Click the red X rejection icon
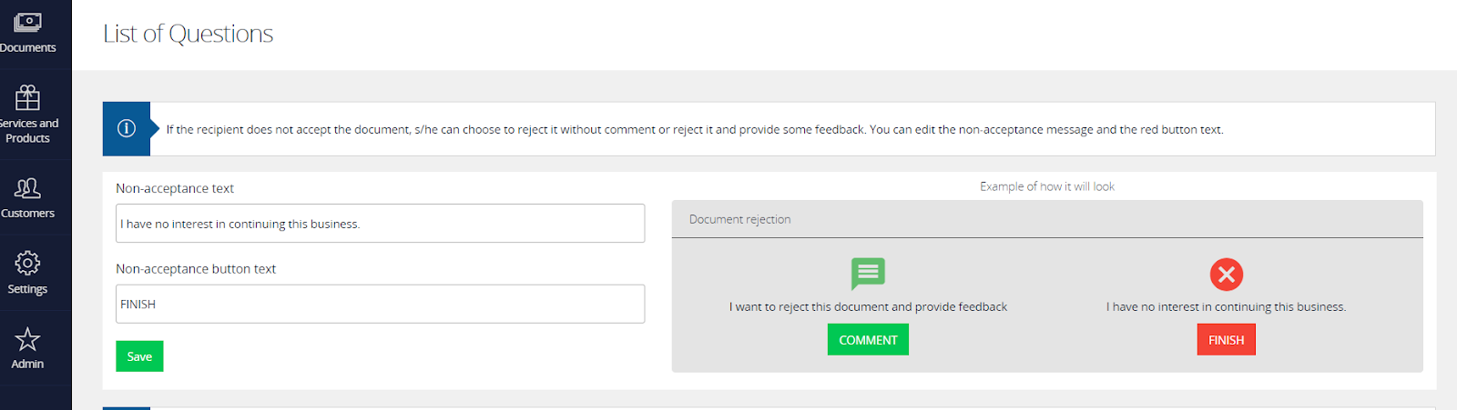The image size is (1457, 410). [x=1226, y=274]
